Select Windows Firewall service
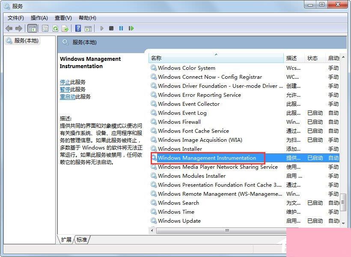The height and width of the screenshot is (257, 351). [244, 122]
